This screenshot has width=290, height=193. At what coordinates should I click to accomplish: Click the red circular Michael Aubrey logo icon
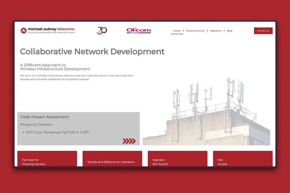24,31
